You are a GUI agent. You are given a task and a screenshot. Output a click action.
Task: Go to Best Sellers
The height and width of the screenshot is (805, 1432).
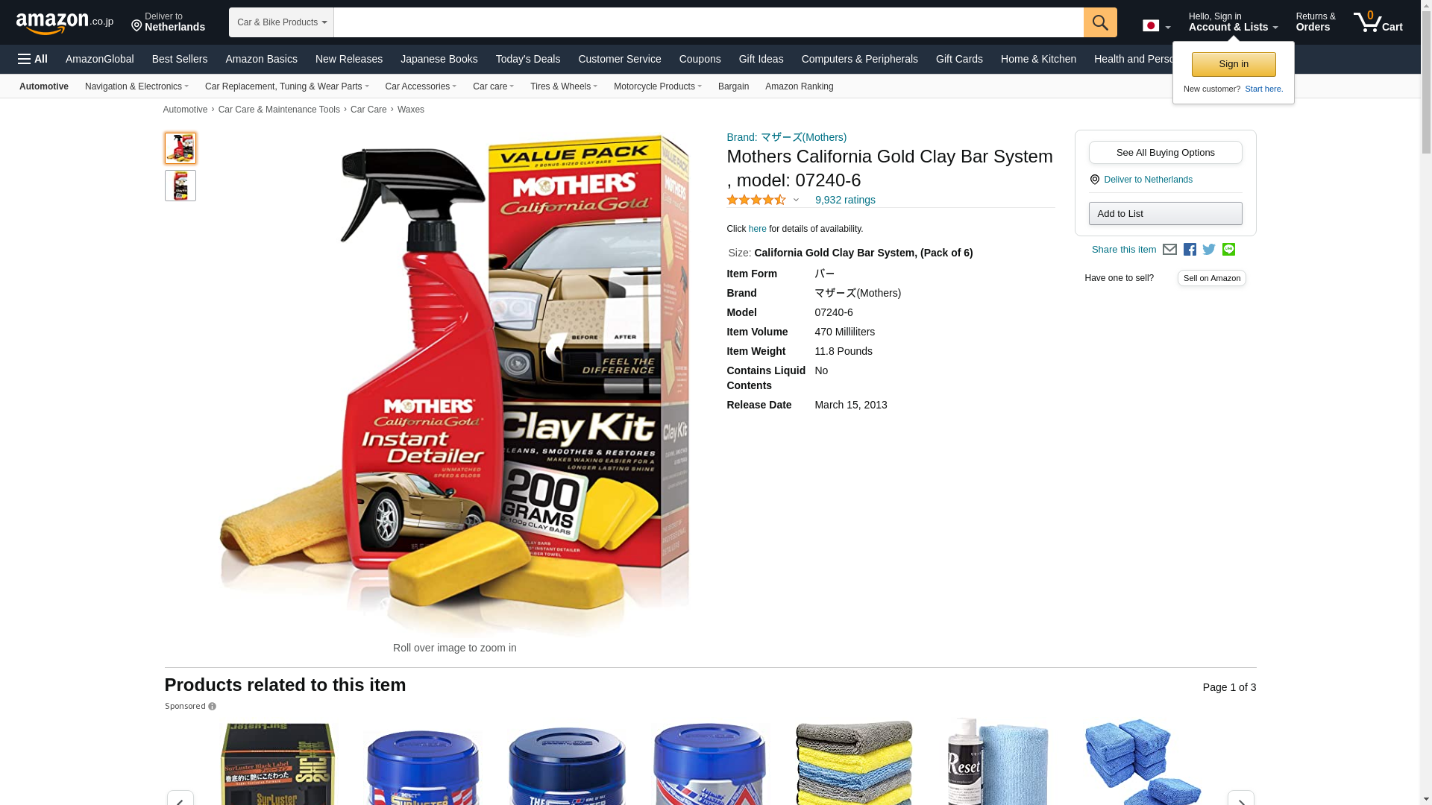pos(180,59)
